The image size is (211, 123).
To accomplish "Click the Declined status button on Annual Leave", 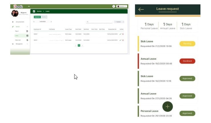I will coord(187,61).
